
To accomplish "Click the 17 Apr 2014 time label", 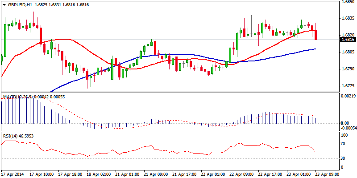I will [12, 174].
